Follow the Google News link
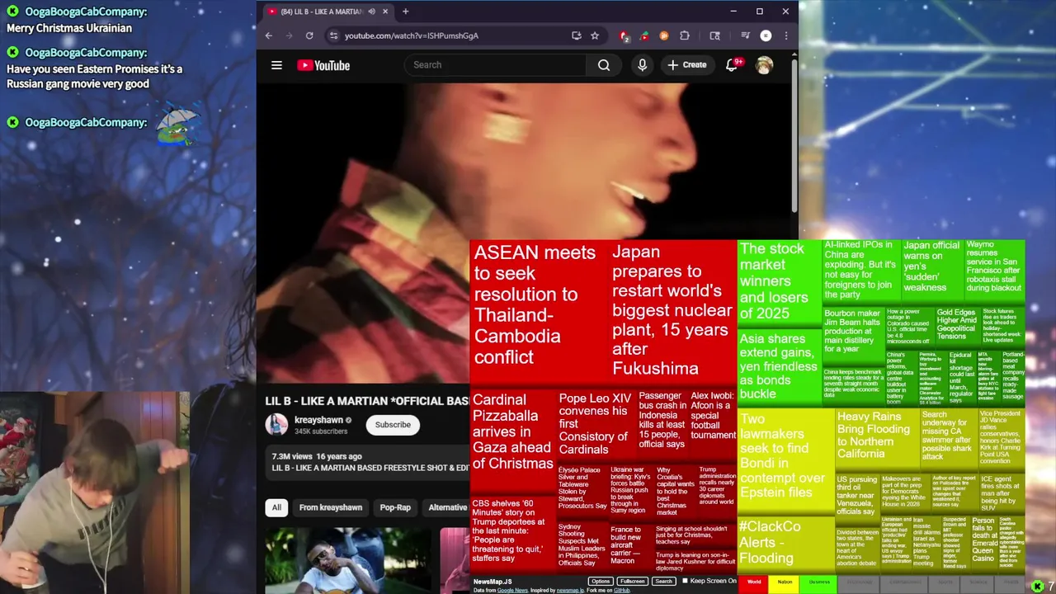The width and height of the screenshot is (1056, 594). click(x=512, y=590)
